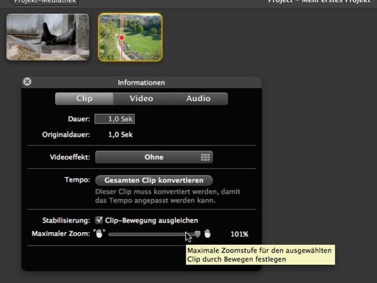This screenshot has height=283, width=377.
Task: Click the 101% zoom value
Action: 239,234
